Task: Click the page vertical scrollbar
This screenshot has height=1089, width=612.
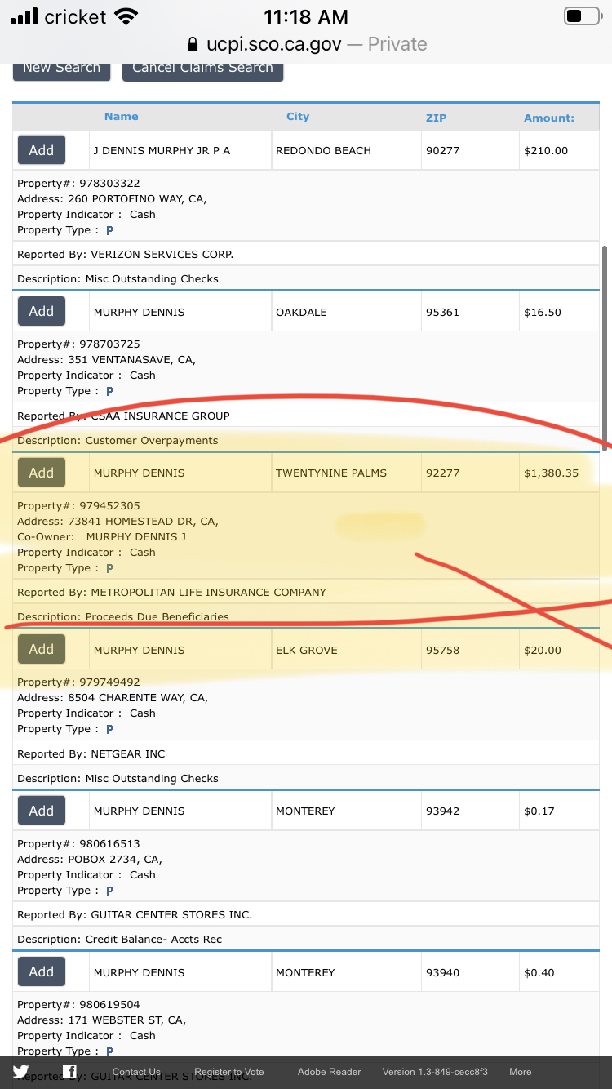Action: 605,347
